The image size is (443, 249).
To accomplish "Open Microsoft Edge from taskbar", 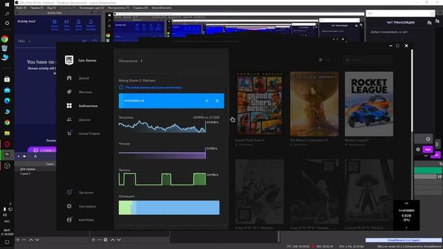I will click(7, 101).
